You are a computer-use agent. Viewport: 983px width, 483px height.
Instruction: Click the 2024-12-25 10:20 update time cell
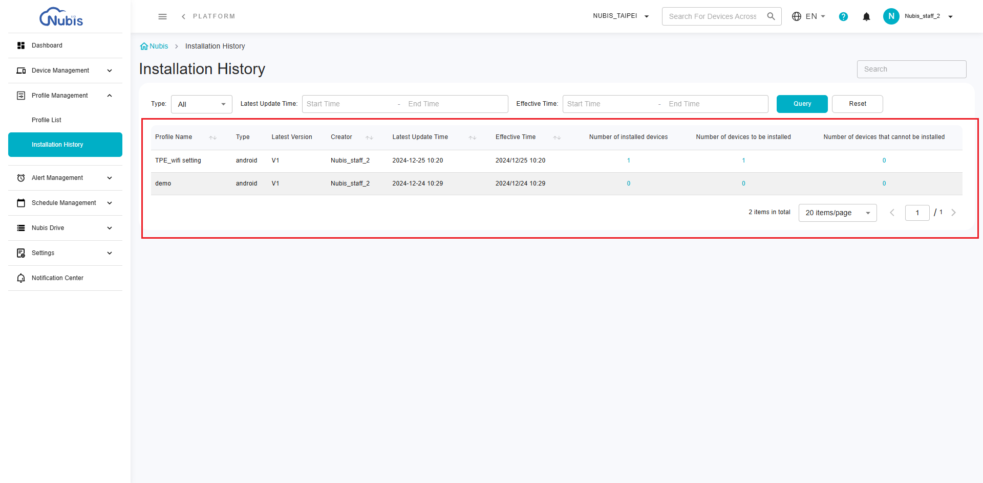point(418,160)
